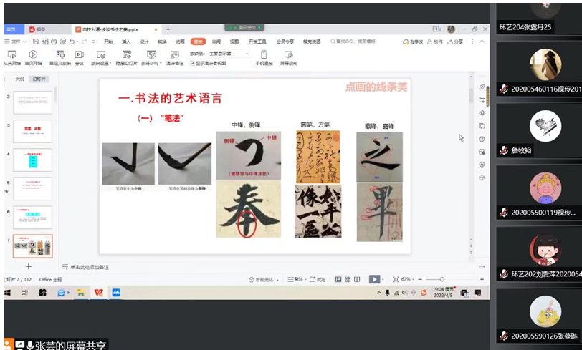Viewport: 582px width, 350px height.
Task: Click the zoom out minus button
Action: 420,280
